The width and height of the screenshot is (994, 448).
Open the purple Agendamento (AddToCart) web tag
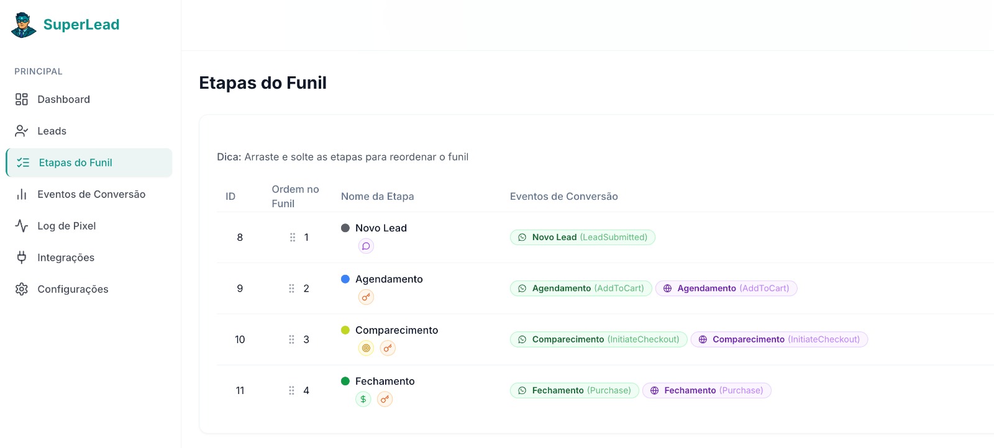click(x=726, y=289)
